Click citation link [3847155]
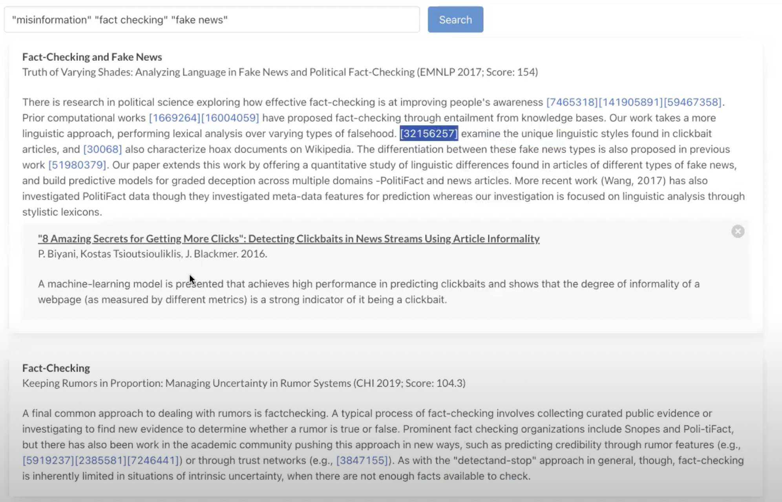The image size is (782, 502). pyautogui.click(x=362, y=460)
